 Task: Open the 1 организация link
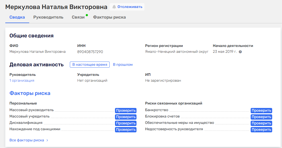click(x=22, y=80)
